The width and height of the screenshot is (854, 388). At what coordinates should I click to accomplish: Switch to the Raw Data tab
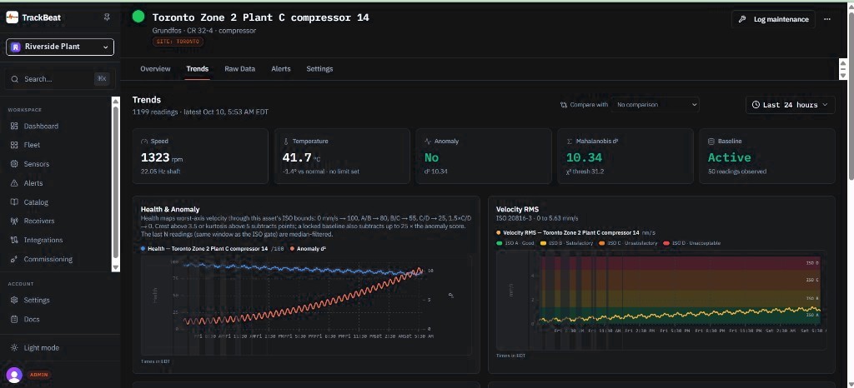point(239,69)
